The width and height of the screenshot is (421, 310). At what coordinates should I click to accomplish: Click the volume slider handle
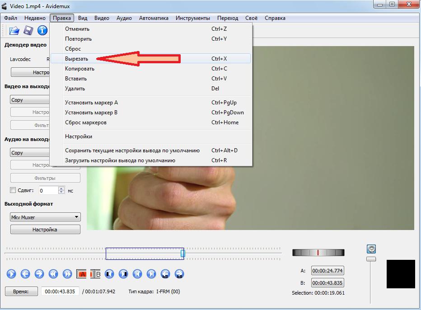(x=371, y=259)
